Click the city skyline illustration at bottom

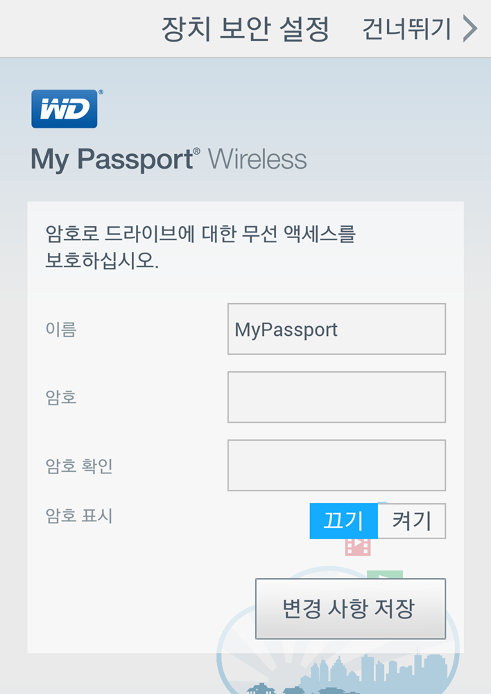354,675
